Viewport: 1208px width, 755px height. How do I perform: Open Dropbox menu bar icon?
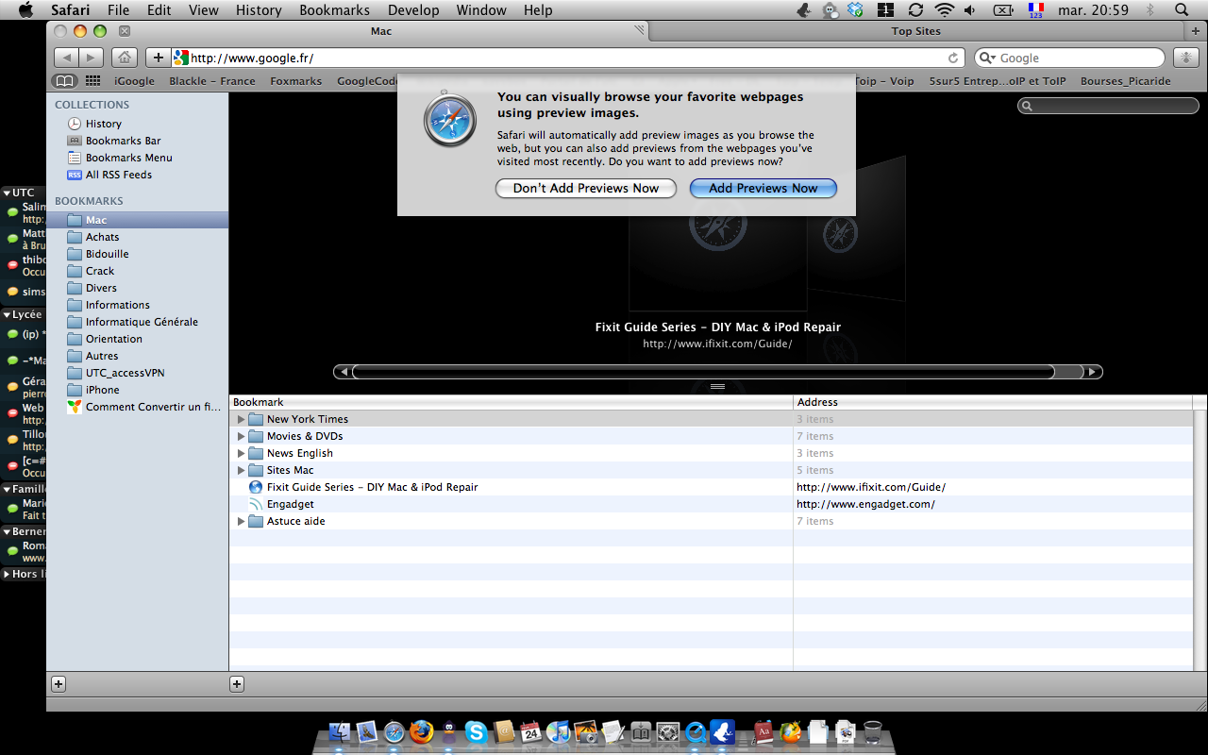[856, 10]
